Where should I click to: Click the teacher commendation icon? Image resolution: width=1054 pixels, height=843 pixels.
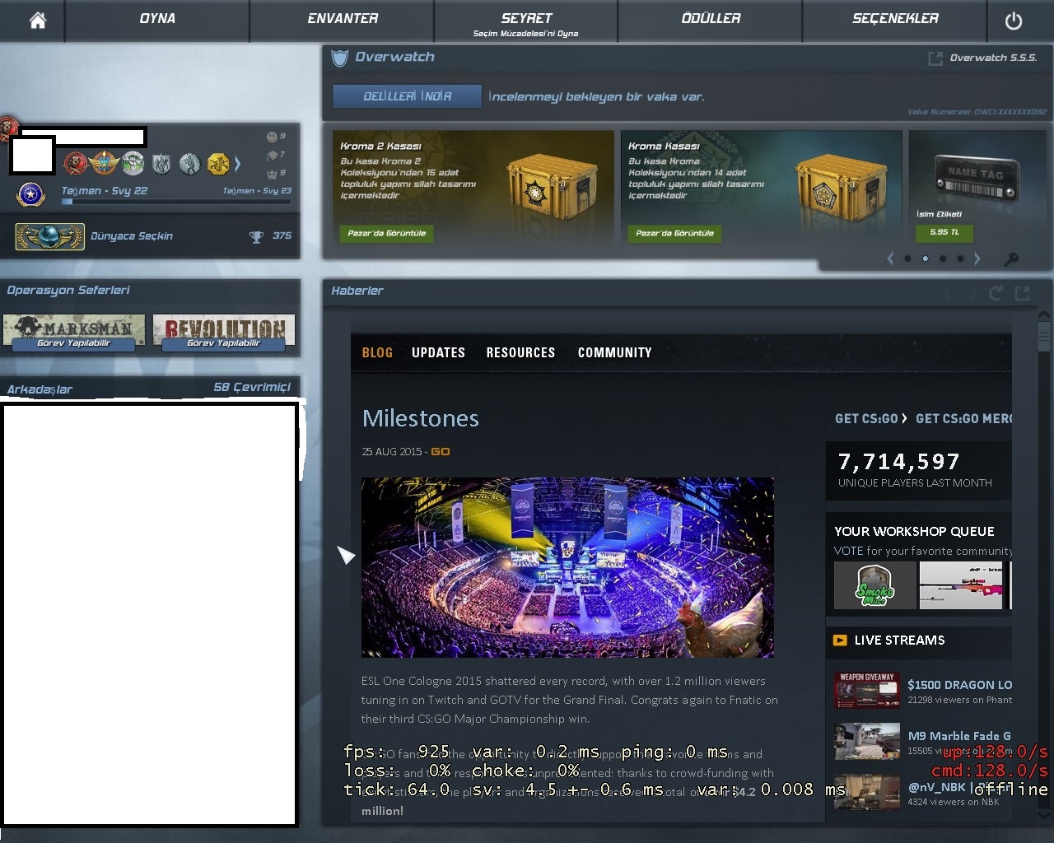coord(272,155)
